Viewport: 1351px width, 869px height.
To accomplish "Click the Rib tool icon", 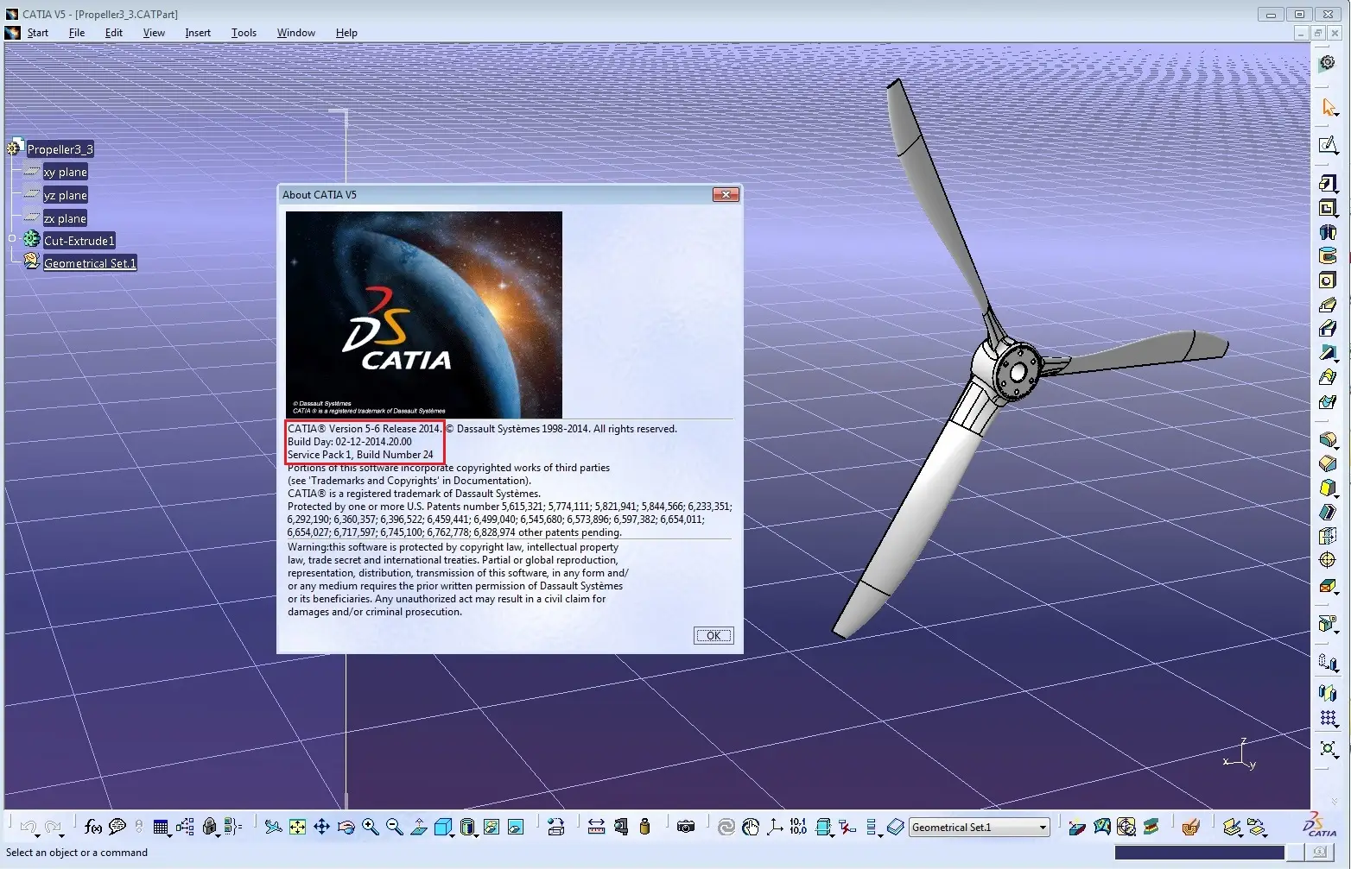I will coord(1329,304).
